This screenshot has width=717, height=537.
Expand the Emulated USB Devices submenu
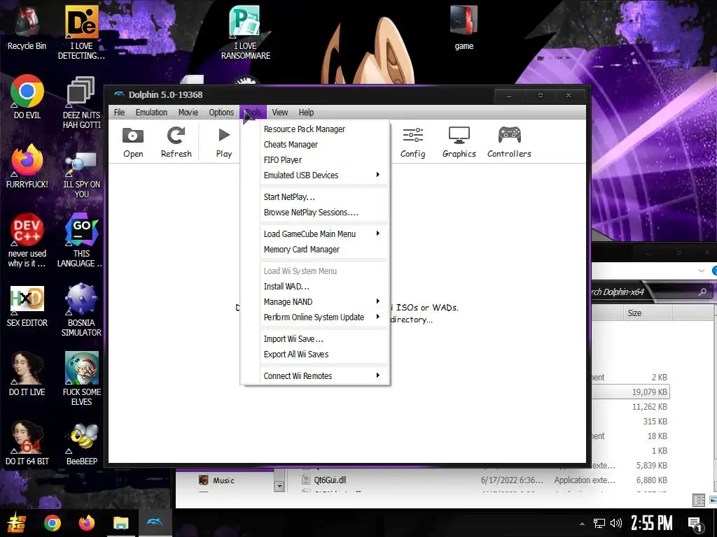tap(315, 176)
